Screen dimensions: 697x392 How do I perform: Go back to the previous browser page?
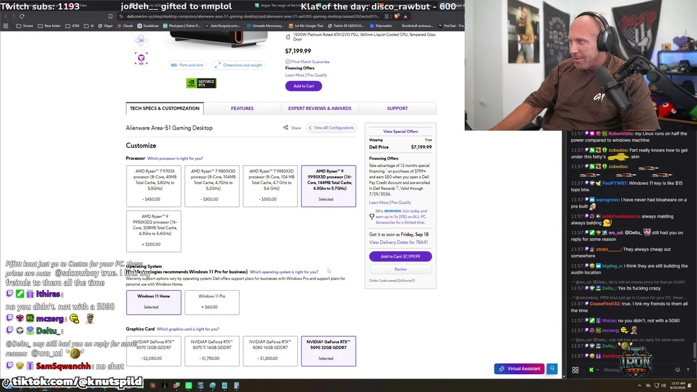5,16
